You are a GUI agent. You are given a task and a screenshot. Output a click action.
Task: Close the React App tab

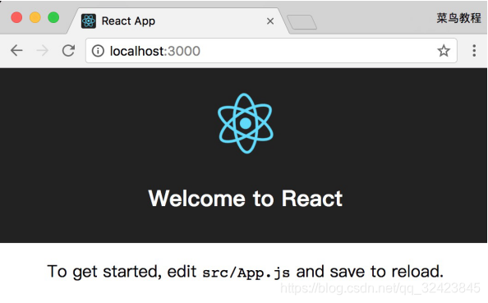270,21
